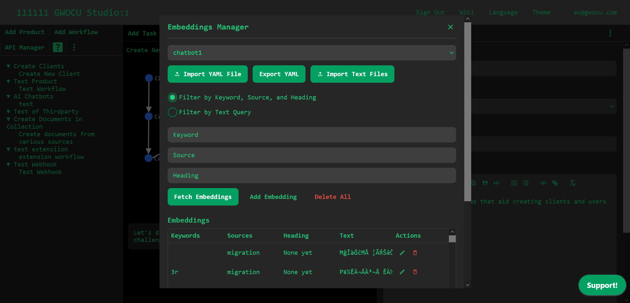Click the Support! button
The height and width of the screenshot is (303, 630).
pyautogui.click(x=602, y=285)
